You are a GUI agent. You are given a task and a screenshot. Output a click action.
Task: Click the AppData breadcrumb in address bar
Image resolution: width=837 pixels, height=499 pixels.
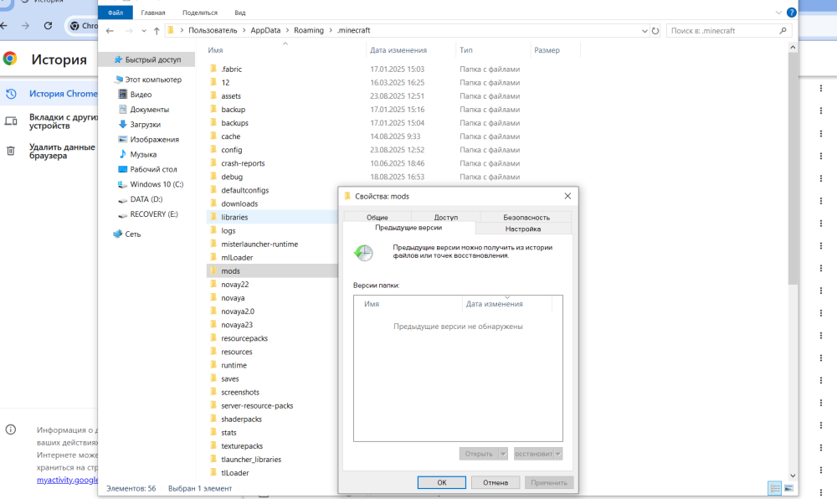(265, 30)
